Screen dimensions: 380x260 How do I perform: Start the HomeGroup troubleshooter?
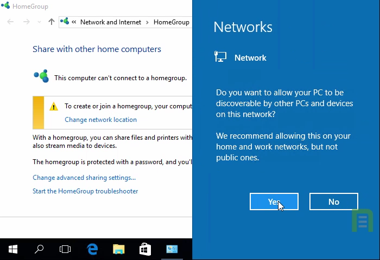coord(85,191)
